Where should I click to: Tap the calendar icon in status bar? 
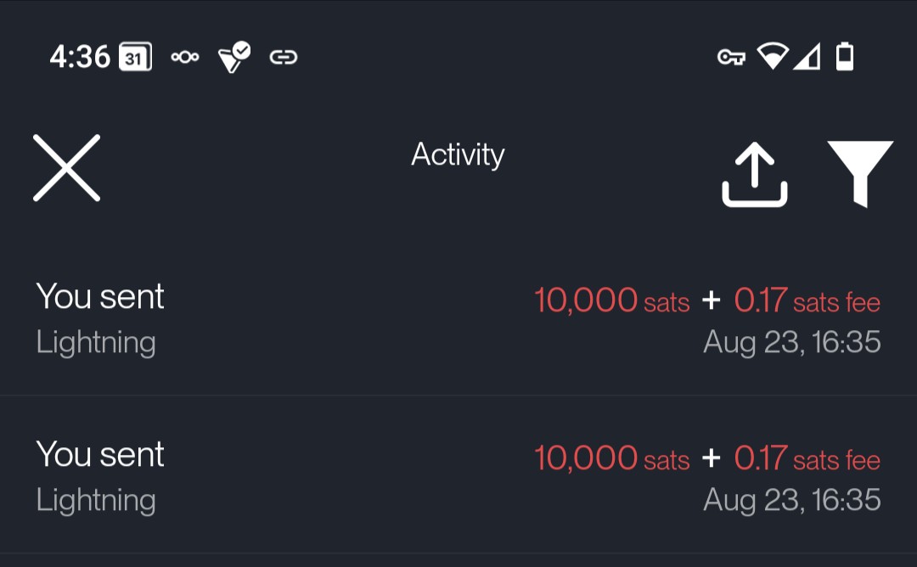click(x=135, y=58)
